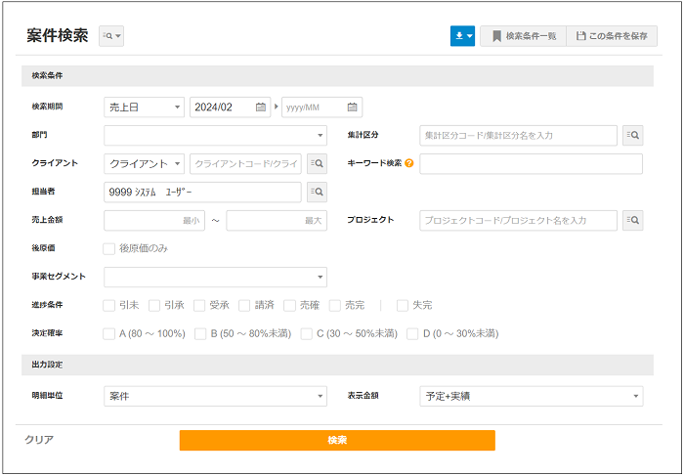Focus the yyyy/MM end date field
Image resolution: width=684 pixels, height=475 pixels.
click(x=321, y=107)
